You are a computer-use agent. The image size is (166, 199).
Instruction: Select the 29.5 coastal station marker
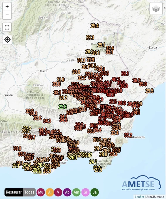pos(150,91)
